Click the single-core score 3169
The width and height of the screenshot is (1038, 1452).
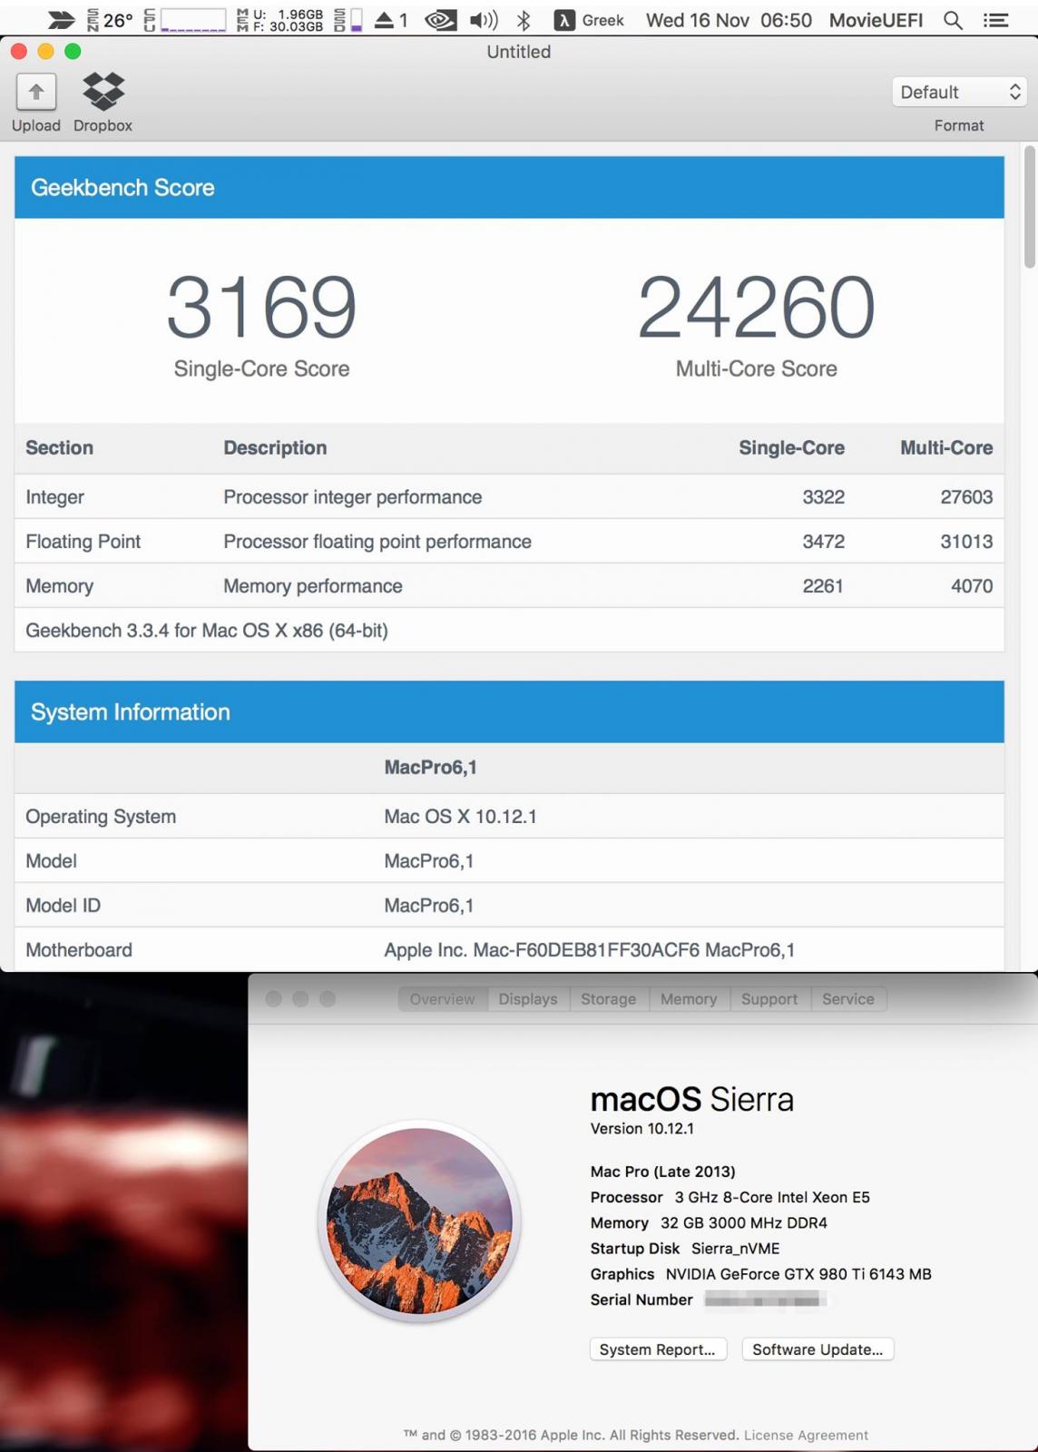click(261, 307)
